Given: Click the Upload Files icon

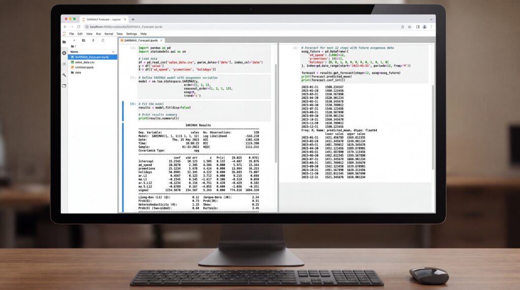Looking at the screenshot, I should 93,41.
